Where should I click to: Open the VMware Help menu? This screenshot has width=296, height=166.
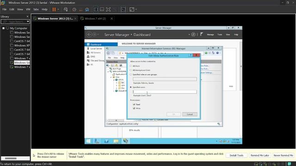[x=44, y=9]
